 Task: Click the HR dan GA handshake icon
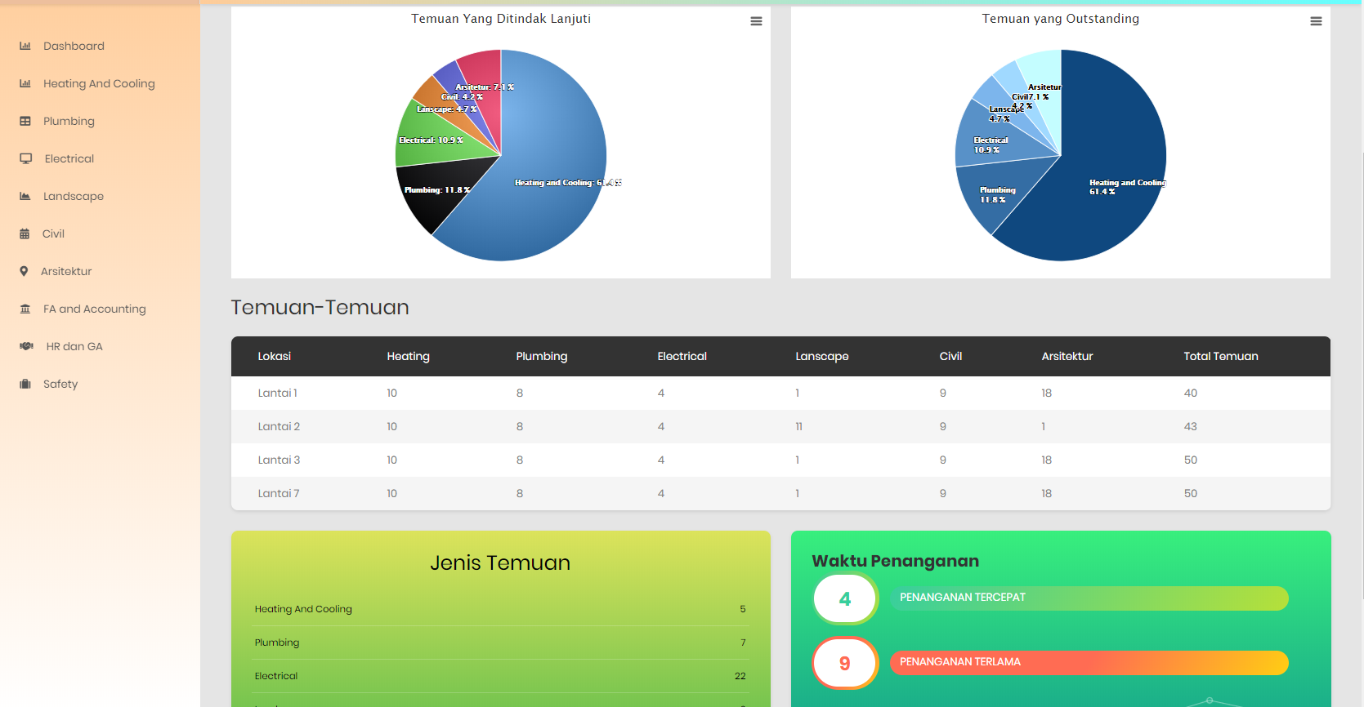pyautogui.click(x=26, y=347)
